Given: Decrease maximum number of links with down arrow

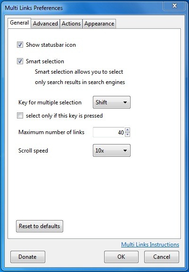Looking at the screenshot, I should point(127,135).
